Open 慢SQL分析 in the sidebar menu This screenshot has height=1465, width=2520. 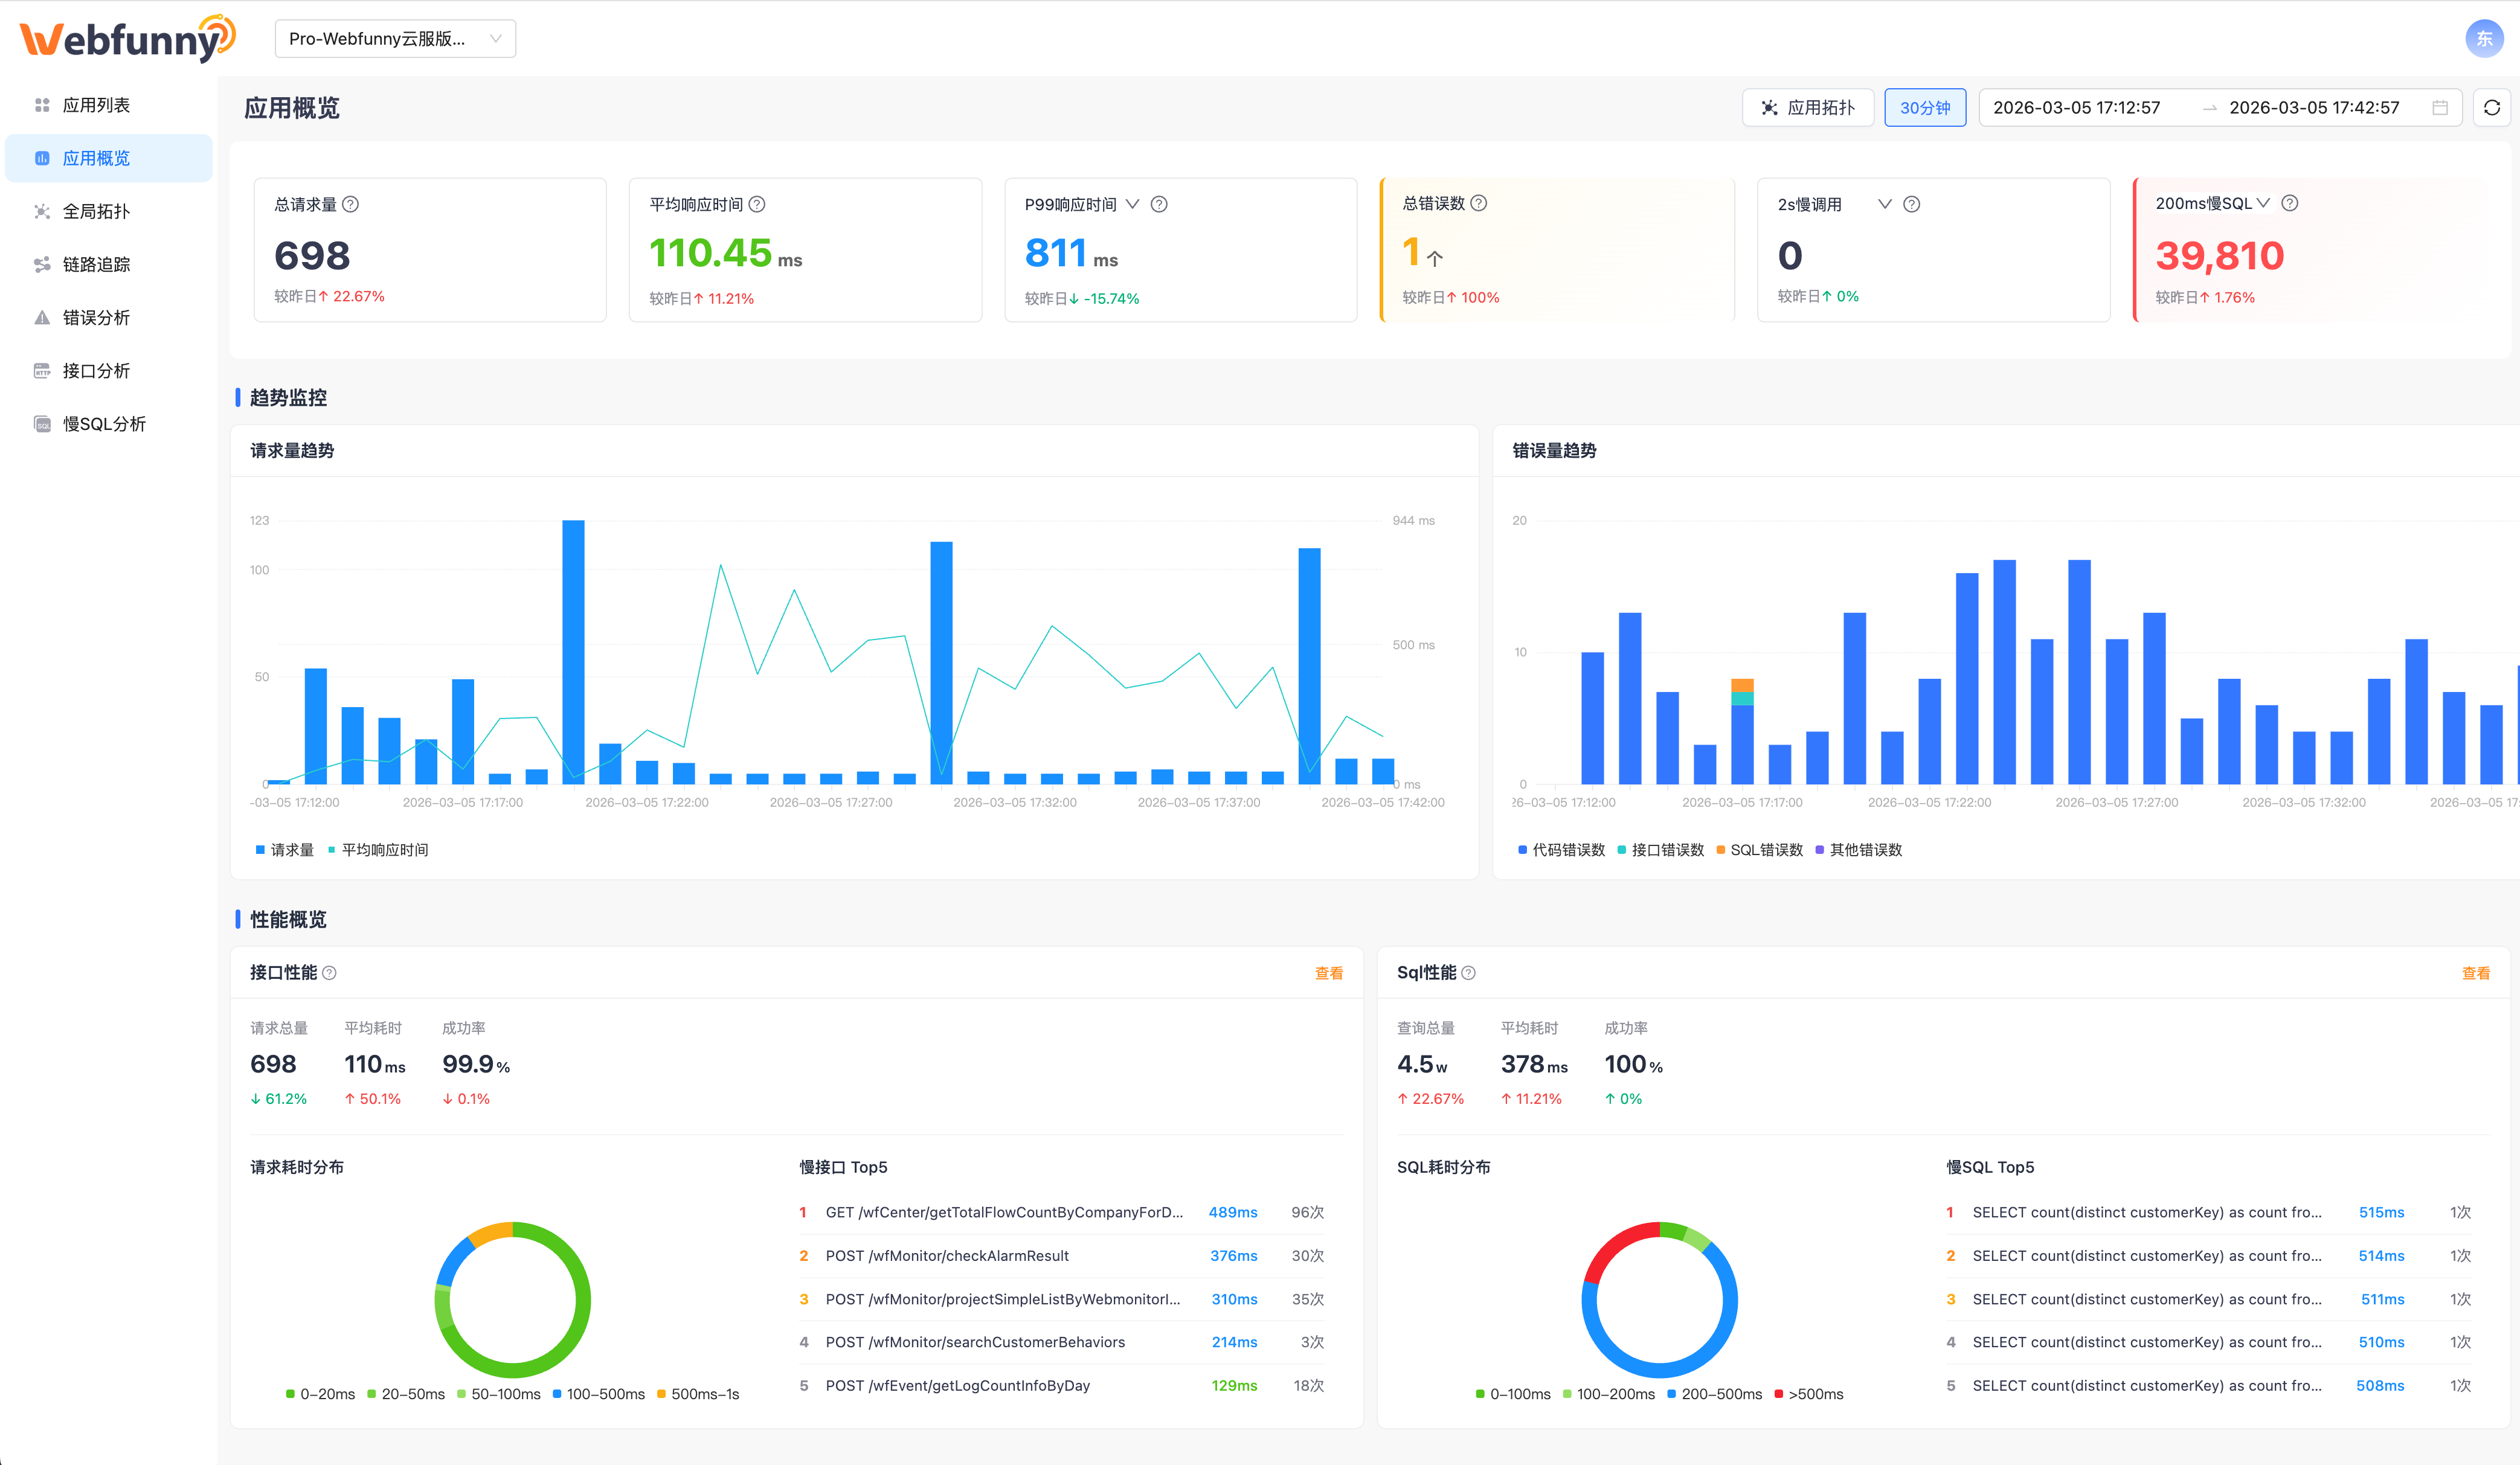(104, 424)
